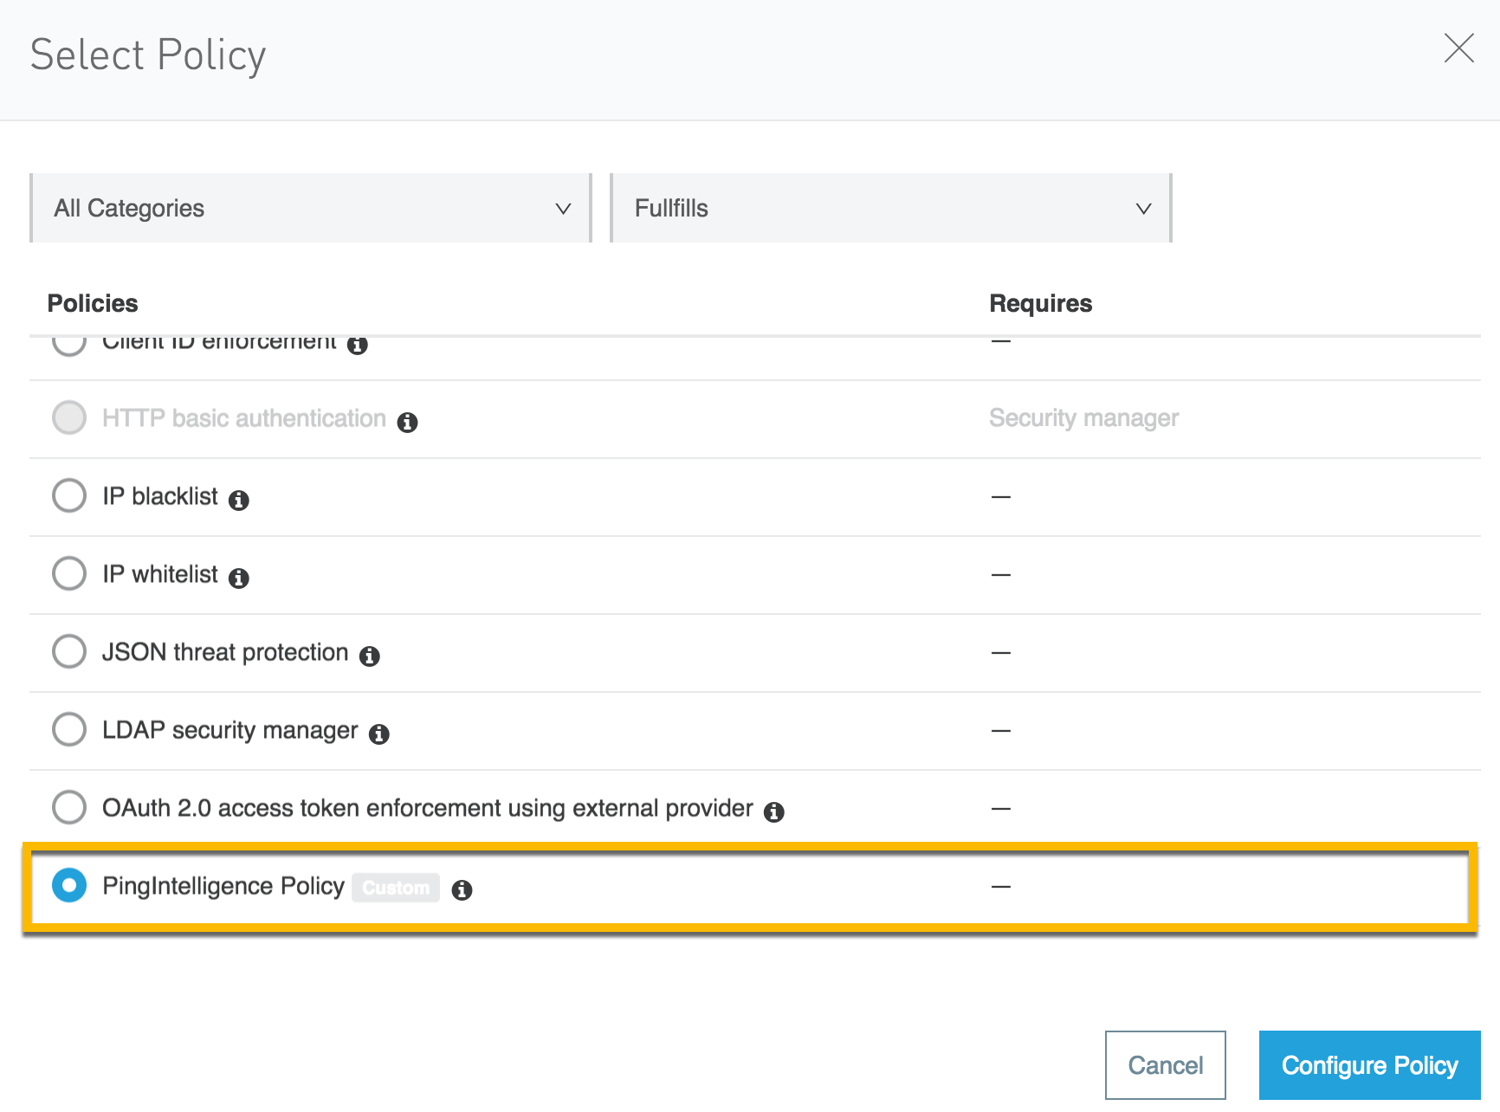The image size is (1500, 1112).
Task: Select JSON threat protection radio button
Action: pyautogui.click(x=69, y=651)
